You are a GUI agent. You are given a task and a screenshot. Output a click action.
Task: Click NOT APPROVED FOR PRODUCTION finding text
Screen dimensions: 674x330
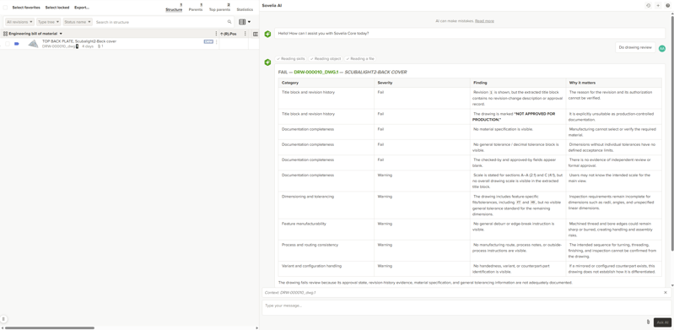coord(514,116)
